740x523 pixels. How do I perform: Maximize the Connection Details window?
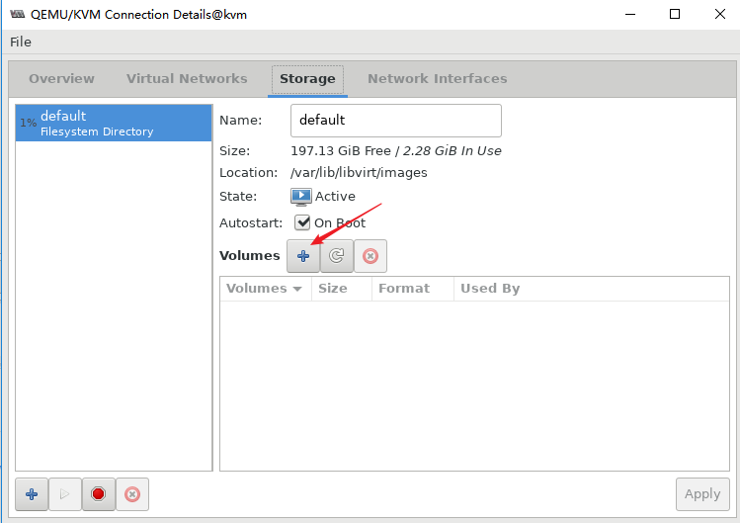[675, 14]
